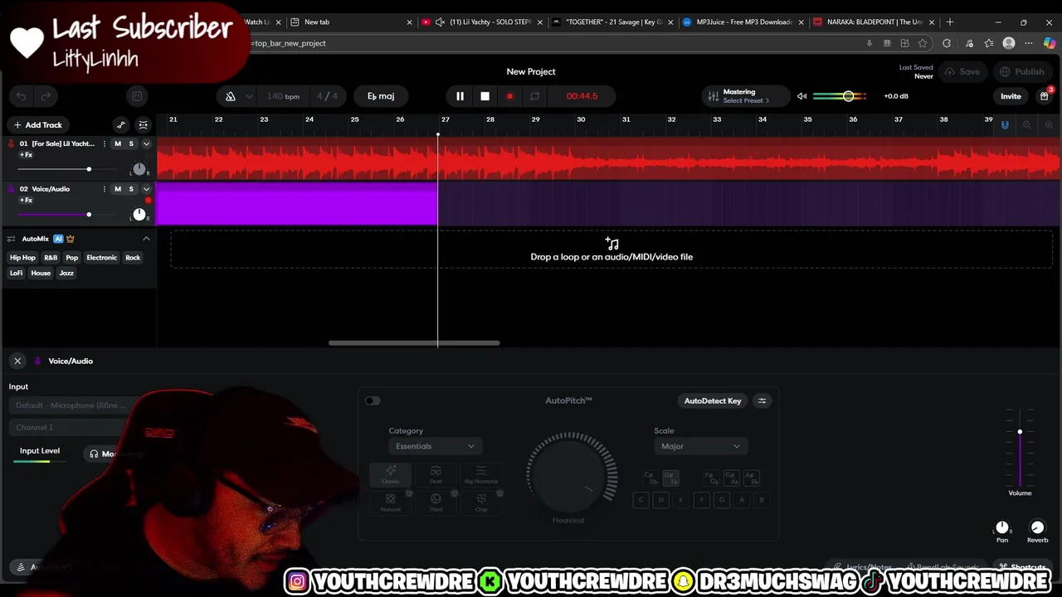The image size is (1062, 597).
Task: Open AutoPitch settings sliders icon
Action: click(762, 401)
